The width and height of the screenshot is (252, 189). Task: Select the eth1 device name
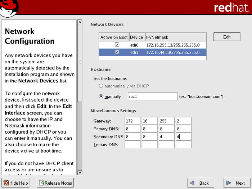[134, 53]
